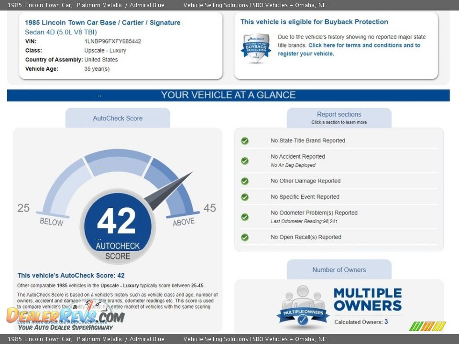459x344 pixels.
Task: Select the Number of Owners tab header
Action: [x=339, y=269]
